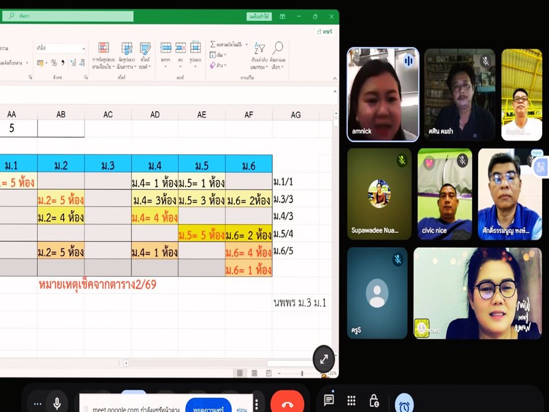Click the Share (แชร์) button in Excel

(x=325, y=31)
